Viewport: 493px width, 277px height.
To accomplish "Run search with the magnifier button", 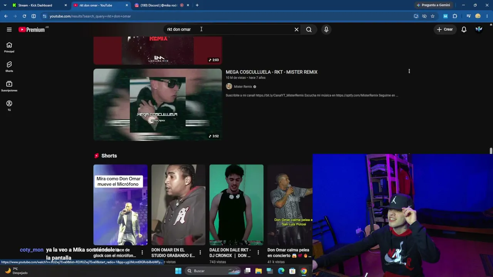I will (x=309, y=29).
